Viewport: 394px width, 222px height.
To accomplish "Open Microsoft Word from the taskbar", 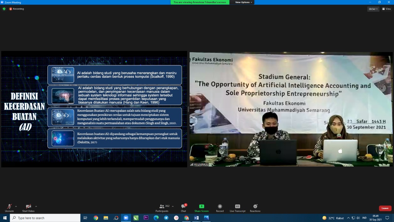I will click(196, 218).
